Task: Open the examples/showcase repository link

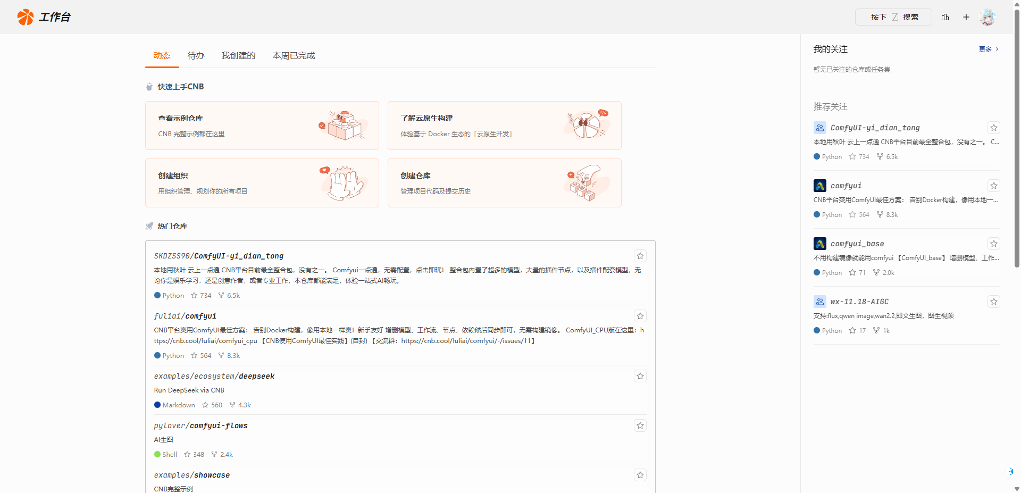Action: point(192,475)
